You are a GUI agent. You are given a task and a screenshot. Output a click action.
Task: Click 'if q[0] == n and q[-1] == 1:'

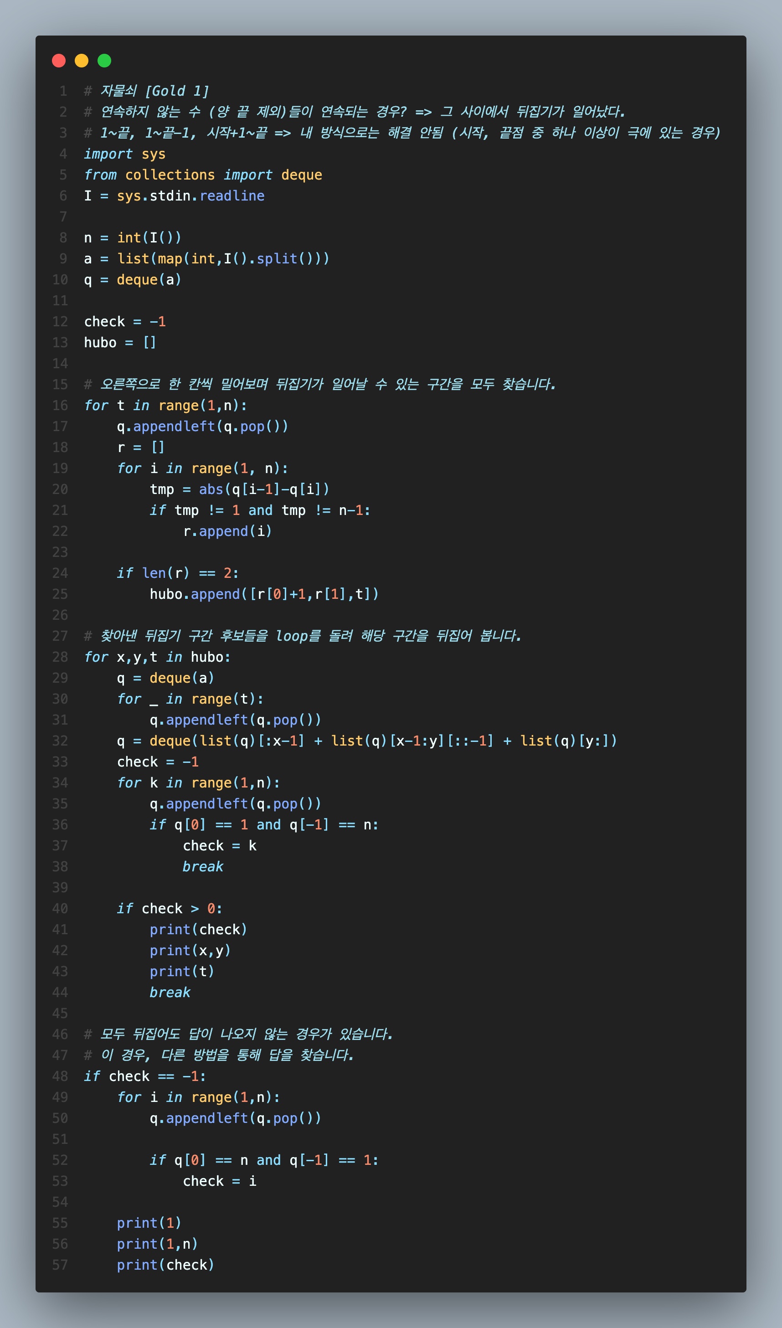coord(264,1160)
